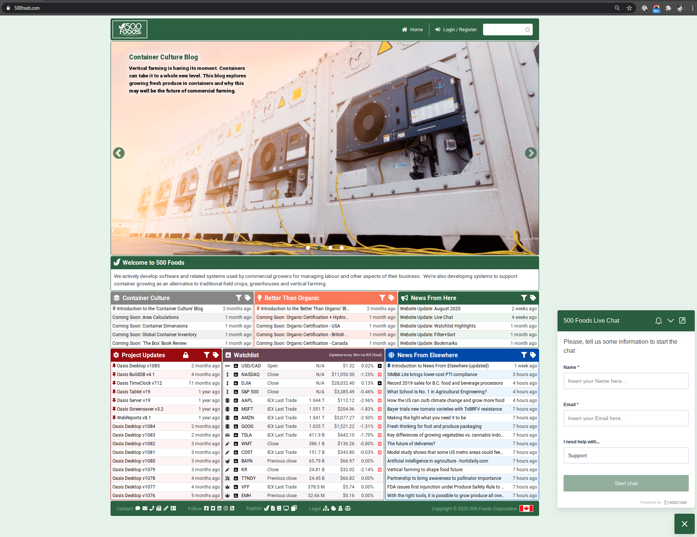Select the first carousel slide dot
The width and height of the screenshot is (697, 537).
(x=308, y=248)
